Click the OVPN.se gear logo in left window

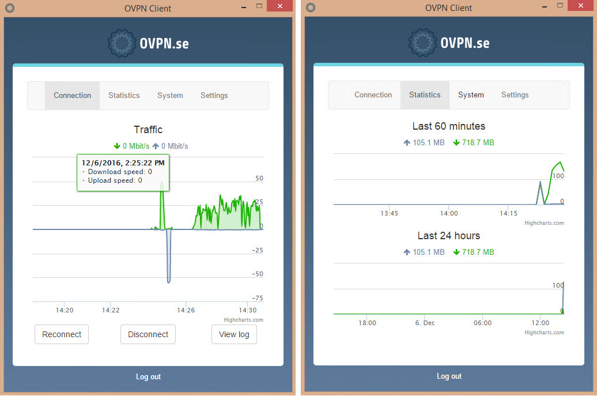[x=122, y=43]
